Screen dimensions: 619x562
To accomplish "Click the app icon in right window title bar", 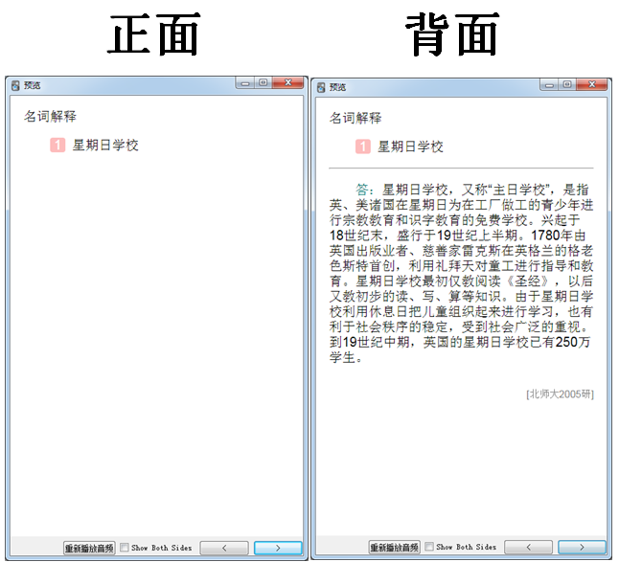I will tap(321, 87).
